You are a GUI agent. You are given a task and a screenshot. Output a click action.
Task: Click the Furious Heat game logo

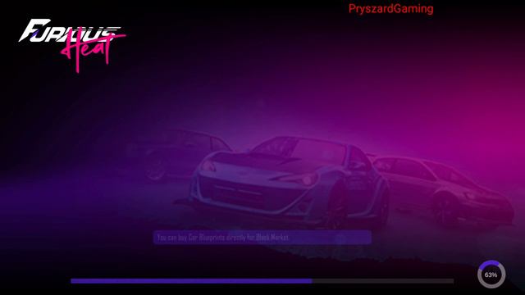click(x=72, y=45)
